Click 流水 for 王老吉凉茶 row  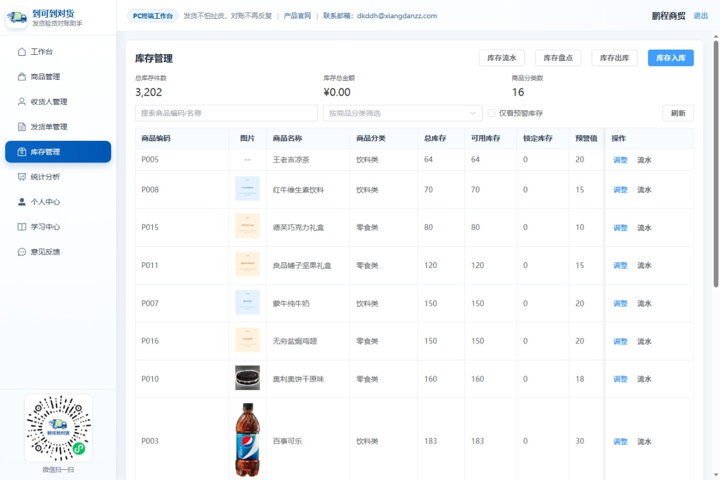pyautogui.click(x=644, y=160)
